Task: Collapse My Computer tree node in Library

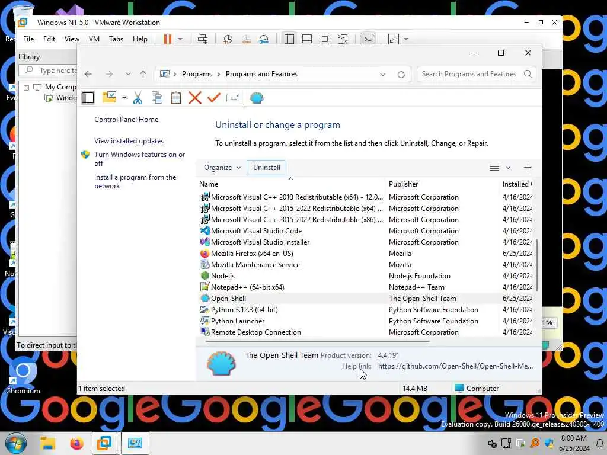Action: click(26, 88)
